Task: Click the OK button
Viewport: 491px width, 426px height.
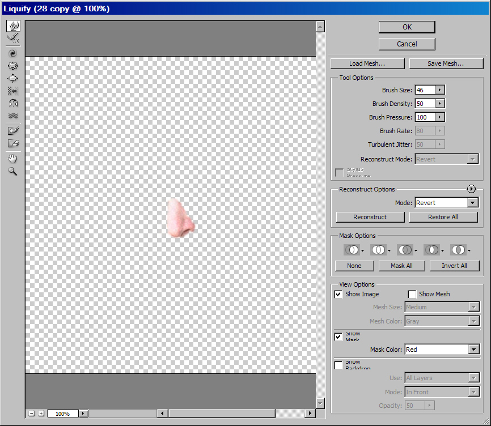Action: tap(407, 27)
